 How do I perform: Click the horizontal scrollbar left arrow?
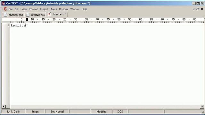pyautogui.click(x=4, y=106)
